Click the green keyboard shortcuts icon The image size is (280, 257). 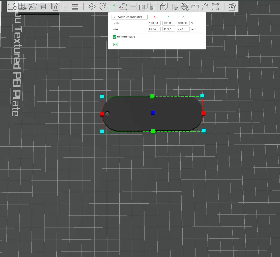tap(116, 44)
